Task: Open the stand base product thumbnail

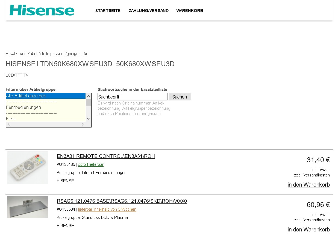Action: pos(28,207)
